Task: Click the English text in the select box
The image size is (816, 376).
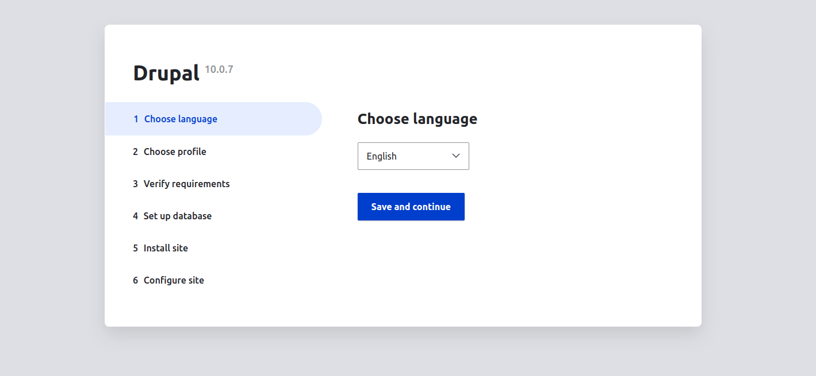Action: tap(381, 156)
